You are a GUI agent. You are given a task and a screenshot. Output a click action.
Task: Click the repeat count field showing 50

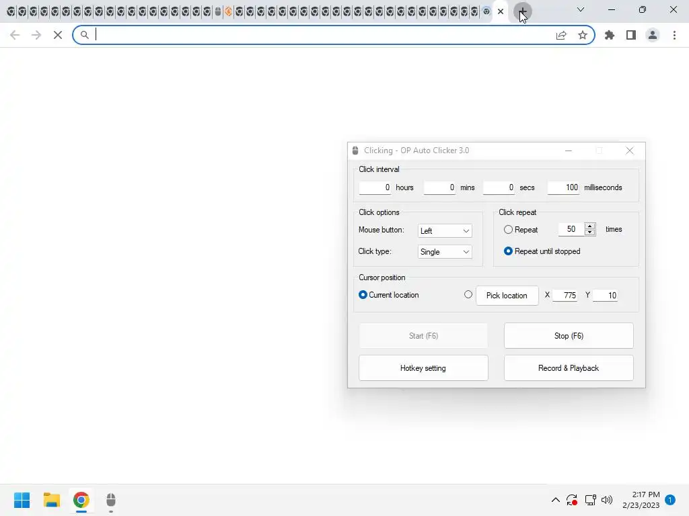(571, 229)
